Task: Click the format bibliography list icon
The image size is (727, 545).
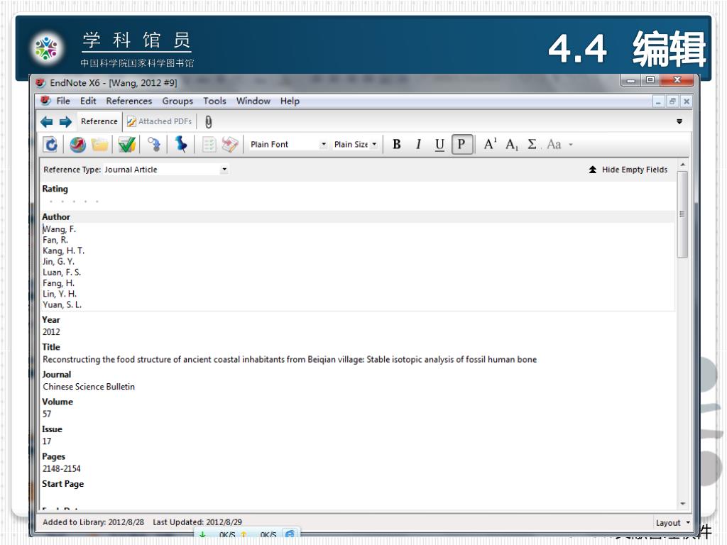Action: tap(209, 145)
